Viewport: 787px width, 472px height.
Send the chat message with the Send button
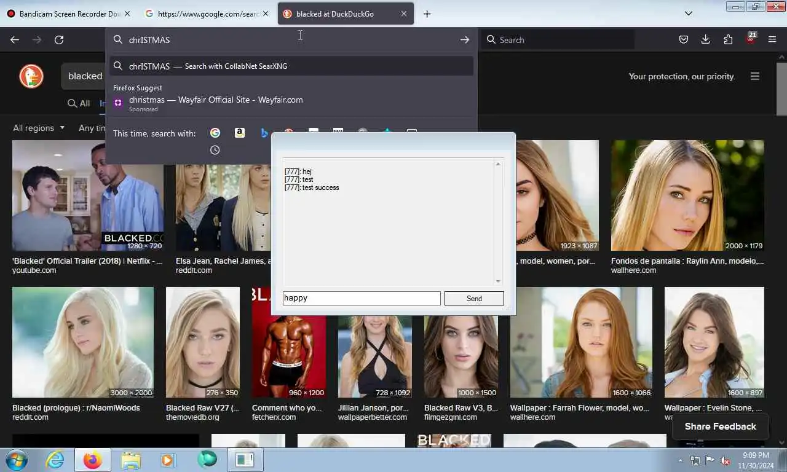474,298
